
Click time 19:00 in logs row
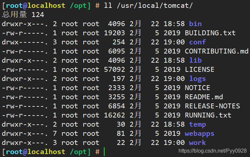click(174, 79)
